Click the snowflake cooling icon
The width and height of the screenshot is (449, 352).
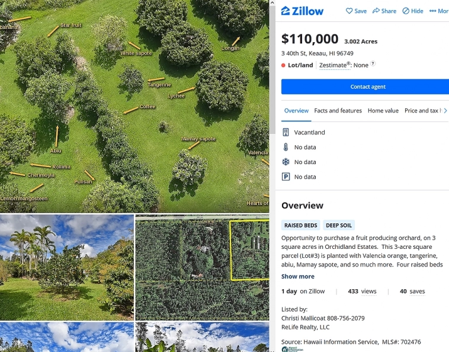click(286, 162)
